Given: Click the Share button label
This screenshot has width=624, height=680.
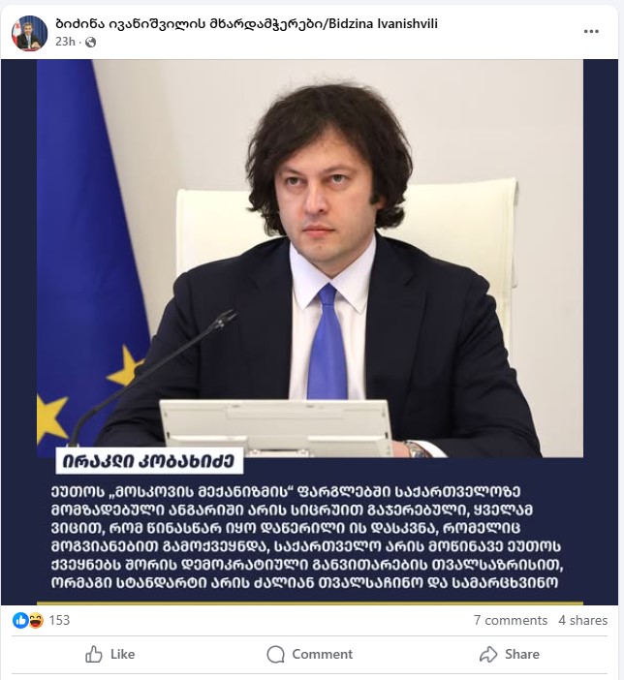Looking at the screenshot, I should (x=522, y=654).
